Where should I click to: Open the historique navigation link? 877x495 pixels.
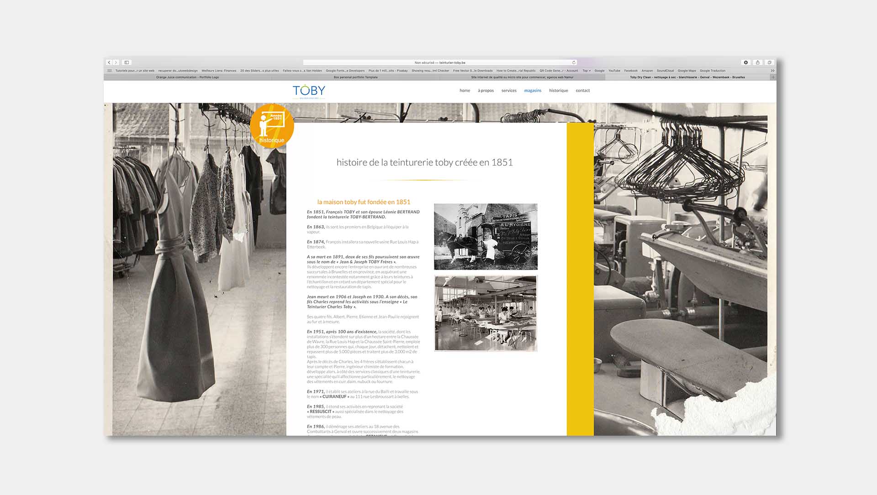coord(558,91)
